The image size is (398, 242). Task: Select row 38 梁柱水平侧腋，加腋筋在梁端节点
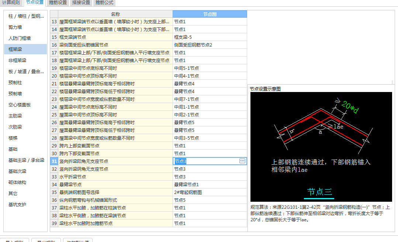pyautogui.click(x=115, y=215)
